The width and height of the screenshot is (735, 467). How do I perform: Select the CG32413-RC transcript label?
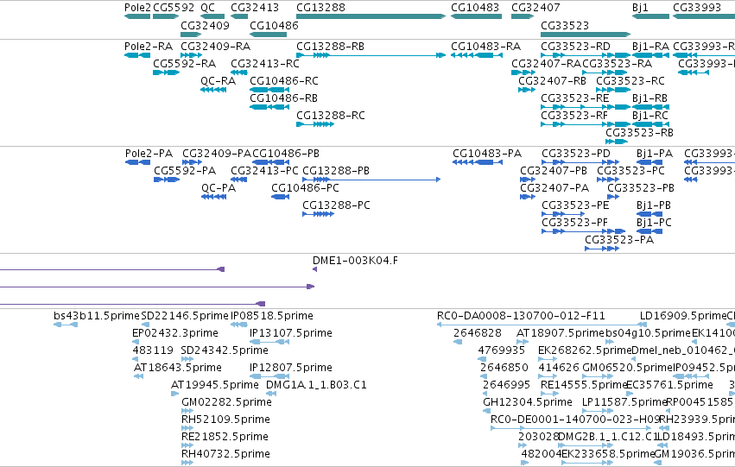point(265,64)
